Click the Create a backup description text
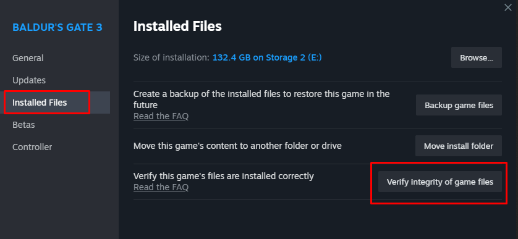This screenshot has height=239, width=518. 261,99
